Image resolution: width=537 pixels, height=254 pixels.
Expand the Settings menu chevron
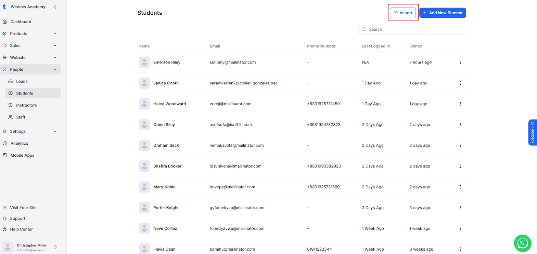click(x=55, y=131)
